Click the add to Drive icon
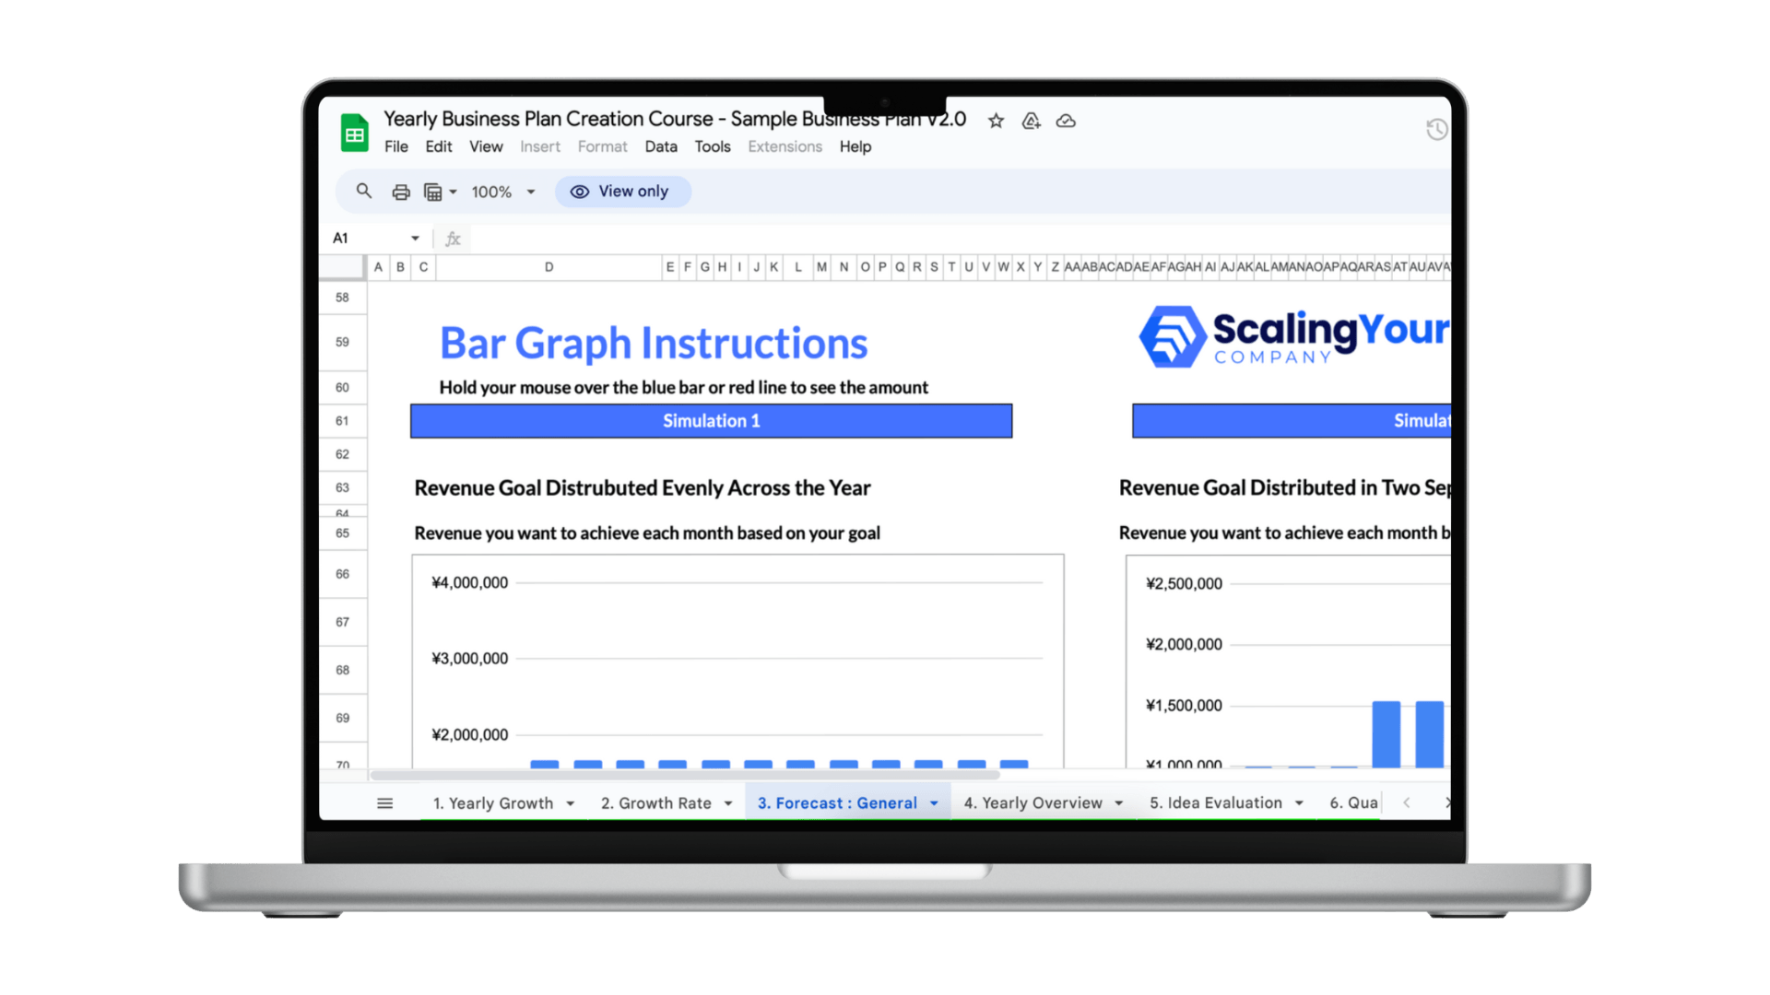Viewport: 1770px width, 995px height. (1031, 121)
